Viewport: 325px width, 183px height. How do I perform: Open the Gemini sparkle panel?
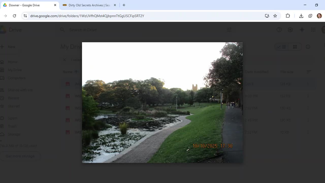coord(302,30)
